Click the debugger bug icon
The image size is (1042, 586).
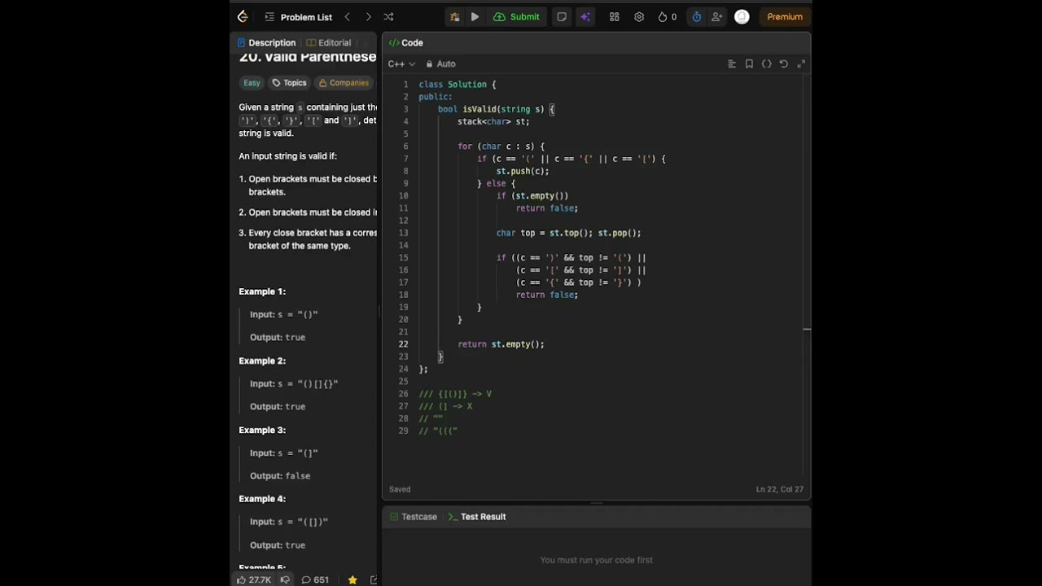pos(454,17)
